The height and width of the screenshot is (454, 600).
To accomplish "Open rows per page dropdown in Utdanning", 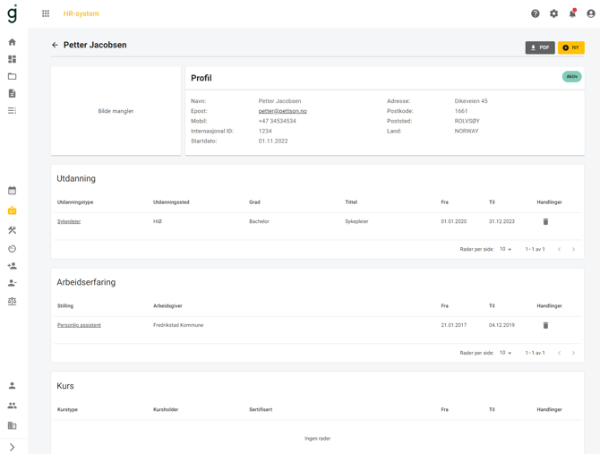I will 506,249.
